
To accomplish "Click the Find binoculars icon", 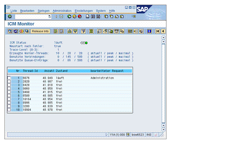I will pos(93,16).
